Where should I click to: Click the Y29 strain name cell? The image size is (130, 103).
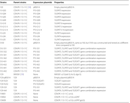click(x=2, y=74)
